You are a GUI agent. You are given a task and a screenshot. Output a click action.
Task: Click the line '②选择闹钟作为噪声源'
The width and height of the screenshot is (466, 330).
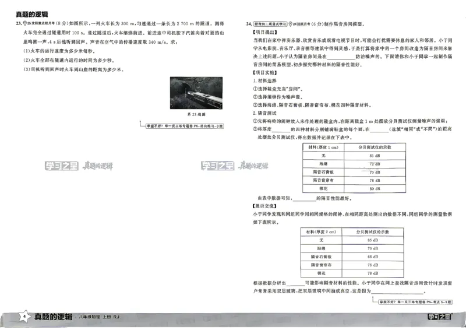tap(278, 97)
